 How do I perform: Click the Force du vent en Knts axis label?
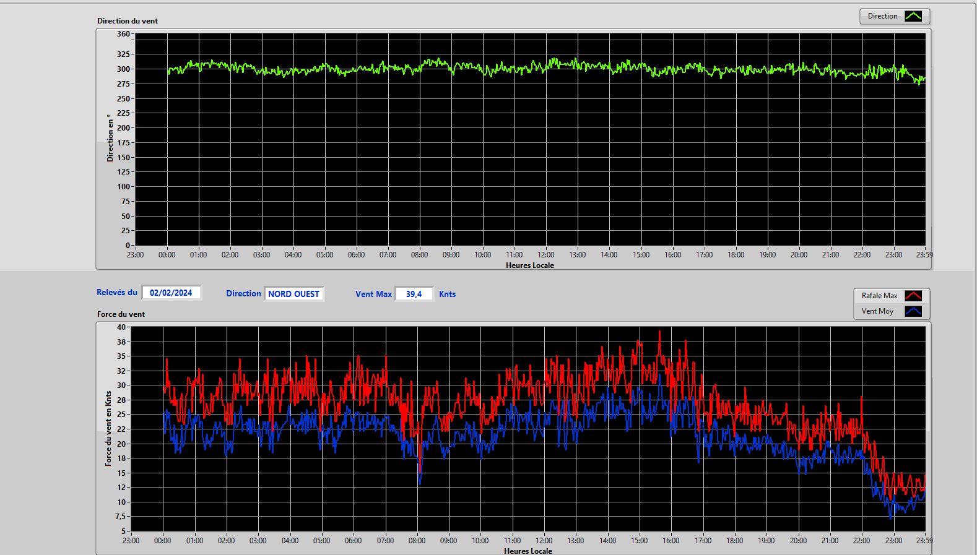pos(108,428)
